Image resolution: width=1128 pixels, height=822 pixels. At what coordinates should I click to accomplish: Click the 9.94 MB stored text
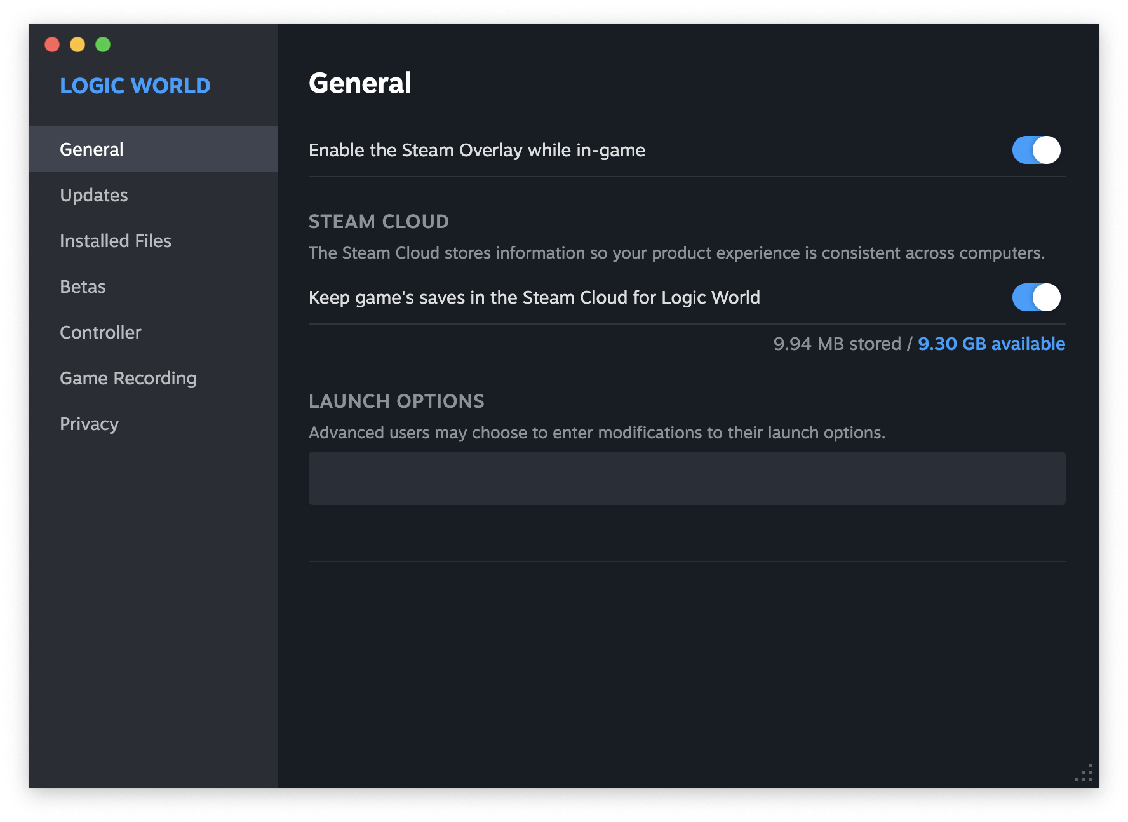pos(837,344)
